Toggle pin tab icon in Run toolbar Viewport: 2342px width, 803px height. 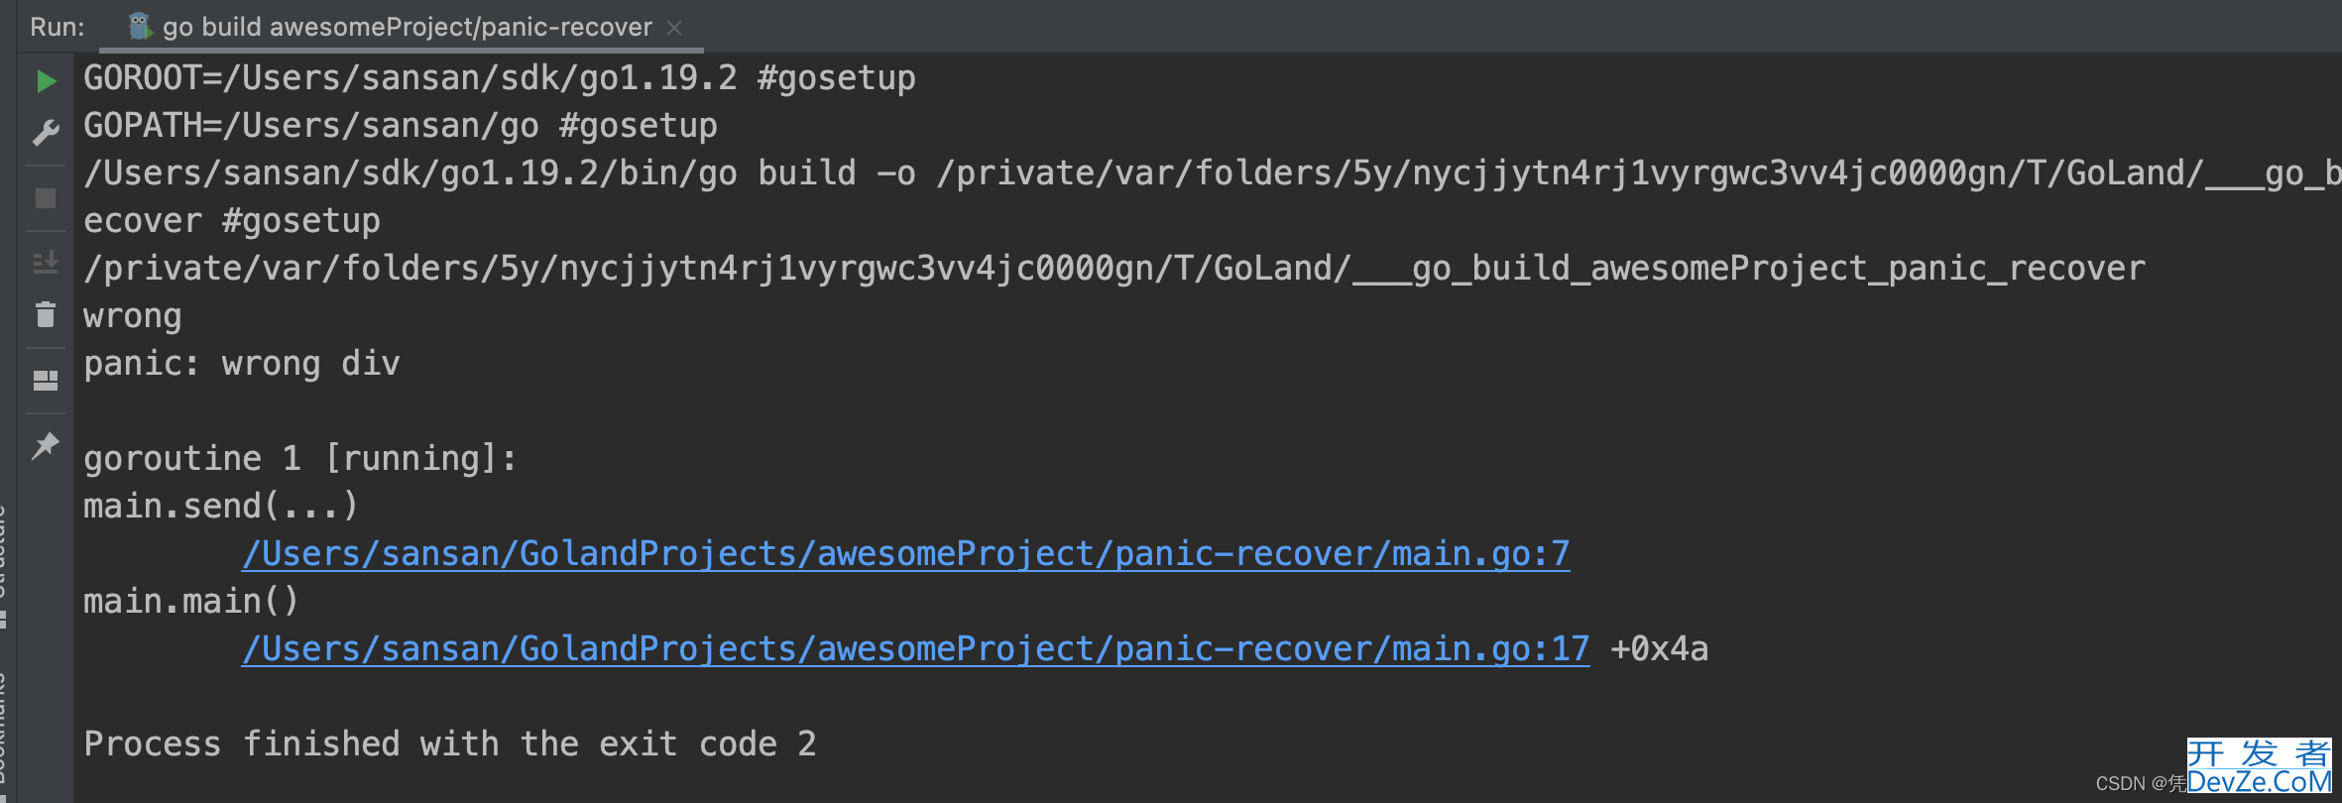46,445
